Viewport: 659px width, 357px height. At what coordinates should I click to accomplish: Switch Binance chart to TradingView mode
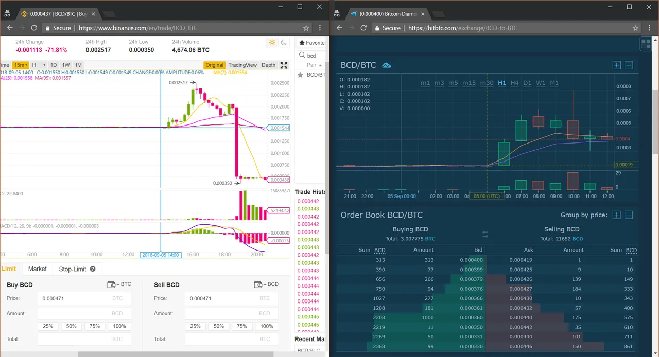(242, 65)
